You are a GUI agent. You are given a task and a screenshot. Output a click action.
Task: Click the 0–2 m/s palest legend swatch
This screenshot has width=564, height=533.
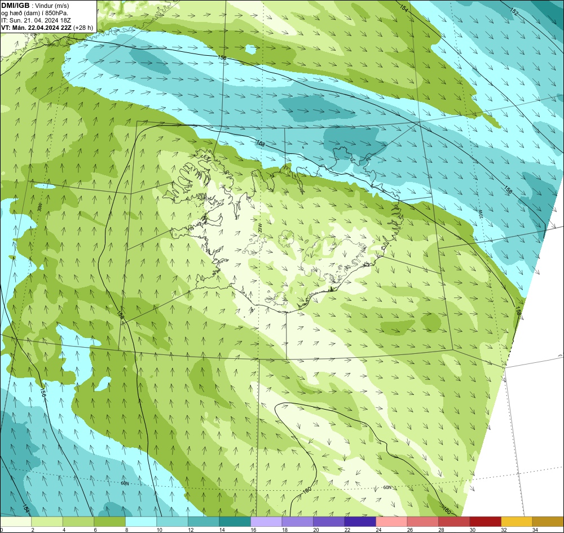pos(16,522)
